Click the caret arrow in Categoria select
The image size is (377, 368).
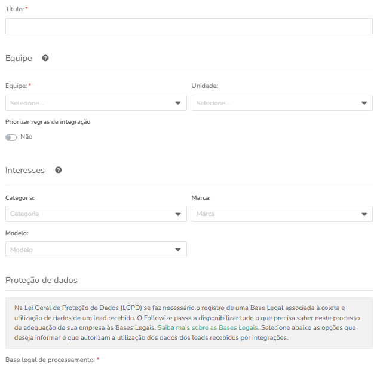click(178, 214)
